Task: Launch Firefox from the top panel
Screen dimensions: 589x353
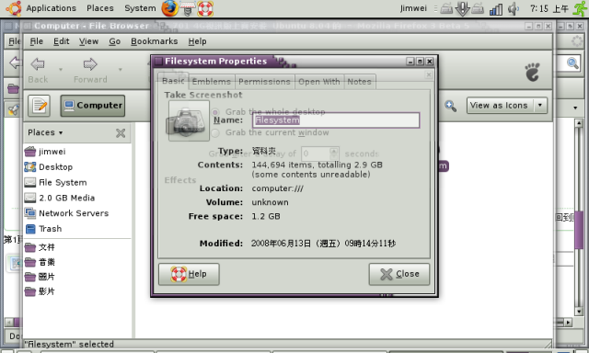Action: pos(169,8)
